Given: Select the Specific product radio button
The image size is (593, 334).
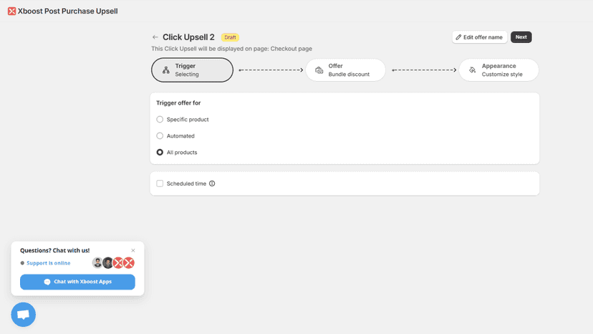Looking at the screenshot, I should (x=160, y=119).
